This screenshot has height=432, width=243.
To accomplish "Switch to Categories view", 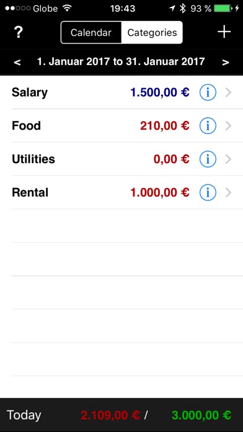I will pyautogui.click(x=152, y=32).
